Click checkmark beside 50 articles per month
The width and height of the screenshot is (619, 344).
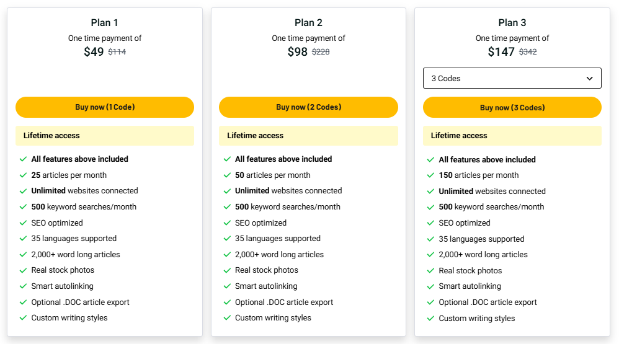(x=227, y=175)
